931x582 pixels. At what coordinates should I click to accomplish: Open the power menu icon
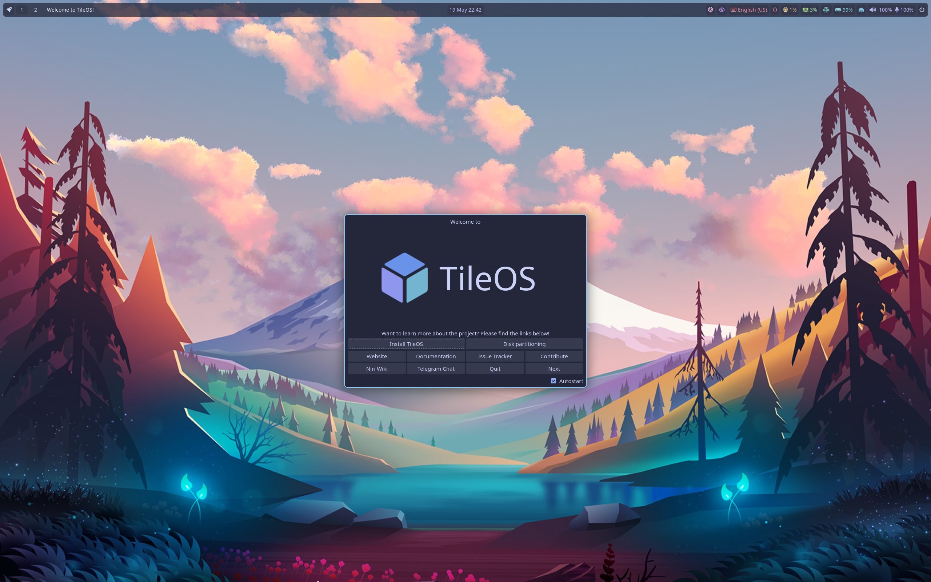click(922, 9)
